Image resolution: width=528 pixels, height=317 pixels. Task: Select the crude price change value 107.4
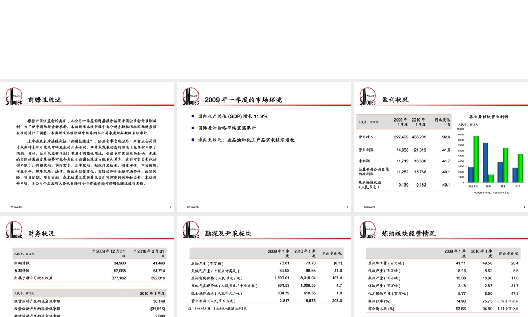(x=337, y=278)
